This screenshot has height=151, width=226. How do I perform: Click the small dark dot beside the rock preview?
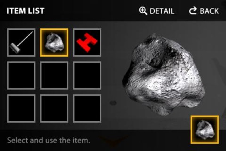point(113,103)
